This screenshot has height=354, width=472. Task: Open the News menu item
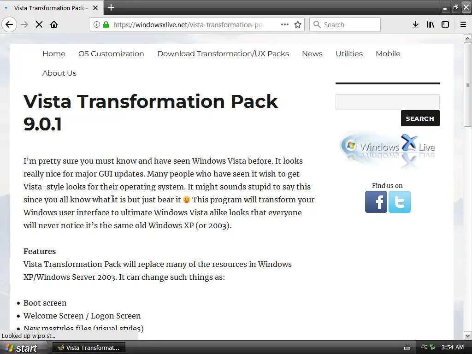point(312,53)
